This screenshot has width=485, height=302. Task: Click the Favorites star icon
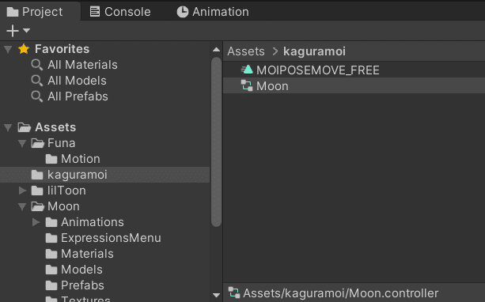24,49
